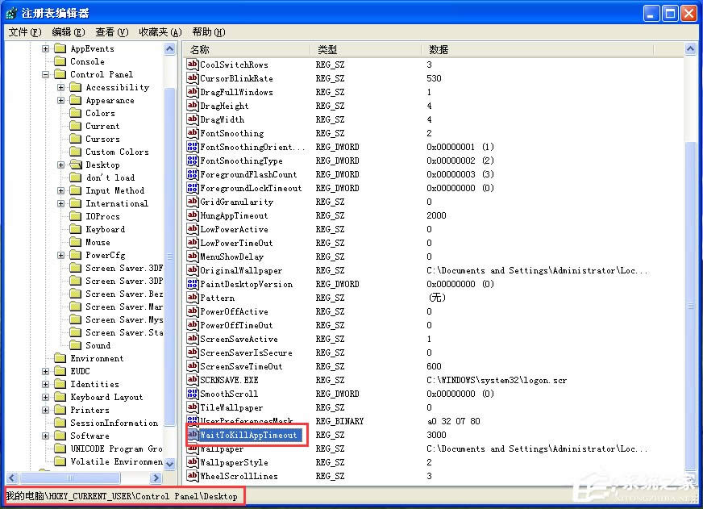Viewport: 703px width, 509px height.
Task: Expand the PowerCfg tree node
Action: [61, 255]
